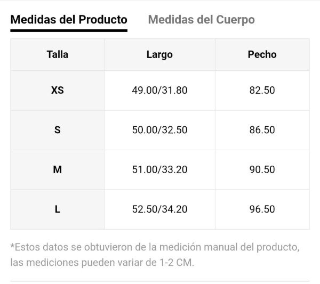Open the Medidas del Cuerpo tab
Image resolution: width=320 pixels, height=284 pixels.
[x=201, y=20]
